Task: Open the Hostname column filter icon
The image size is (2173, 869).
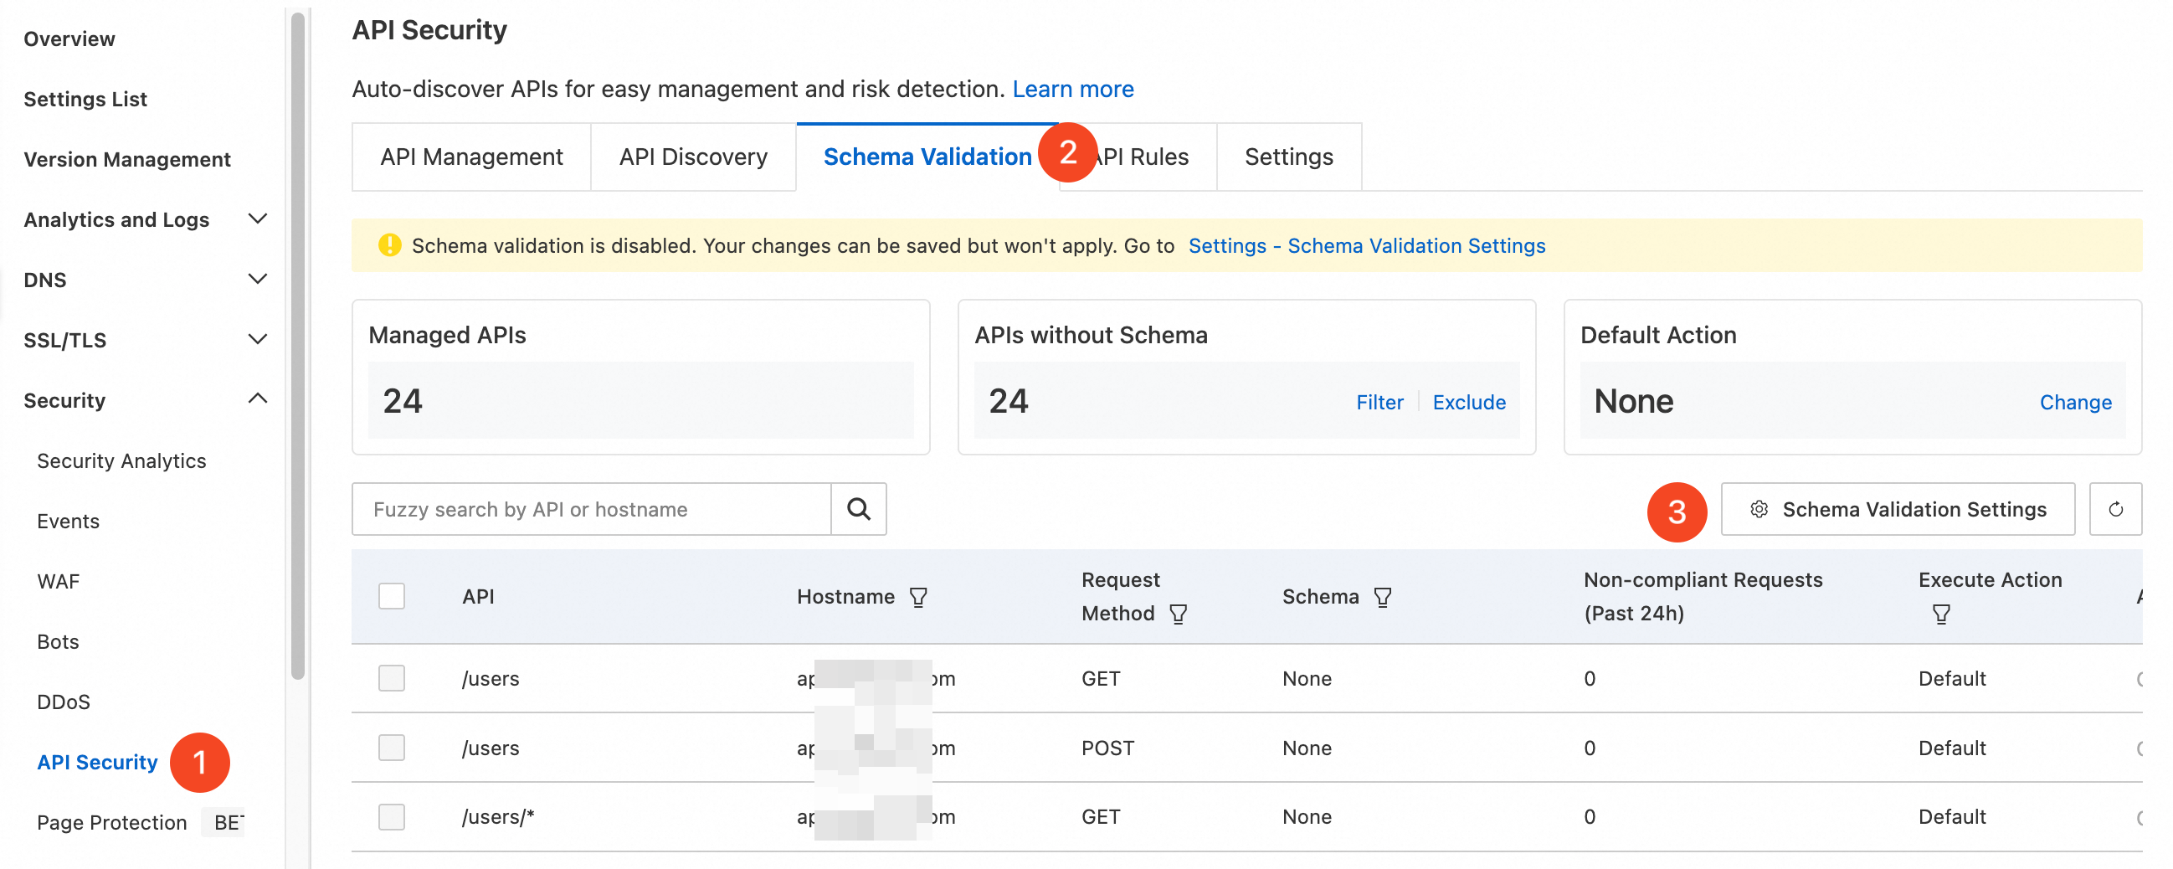Action: (917, 597)
